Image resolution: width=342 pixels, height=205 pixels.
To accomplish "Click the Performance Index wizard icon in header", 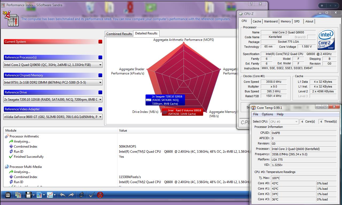I will pos(10,18).
